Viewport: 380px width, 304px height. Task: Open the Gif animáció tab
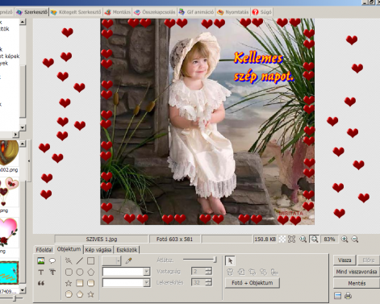(x=196, y=12)
